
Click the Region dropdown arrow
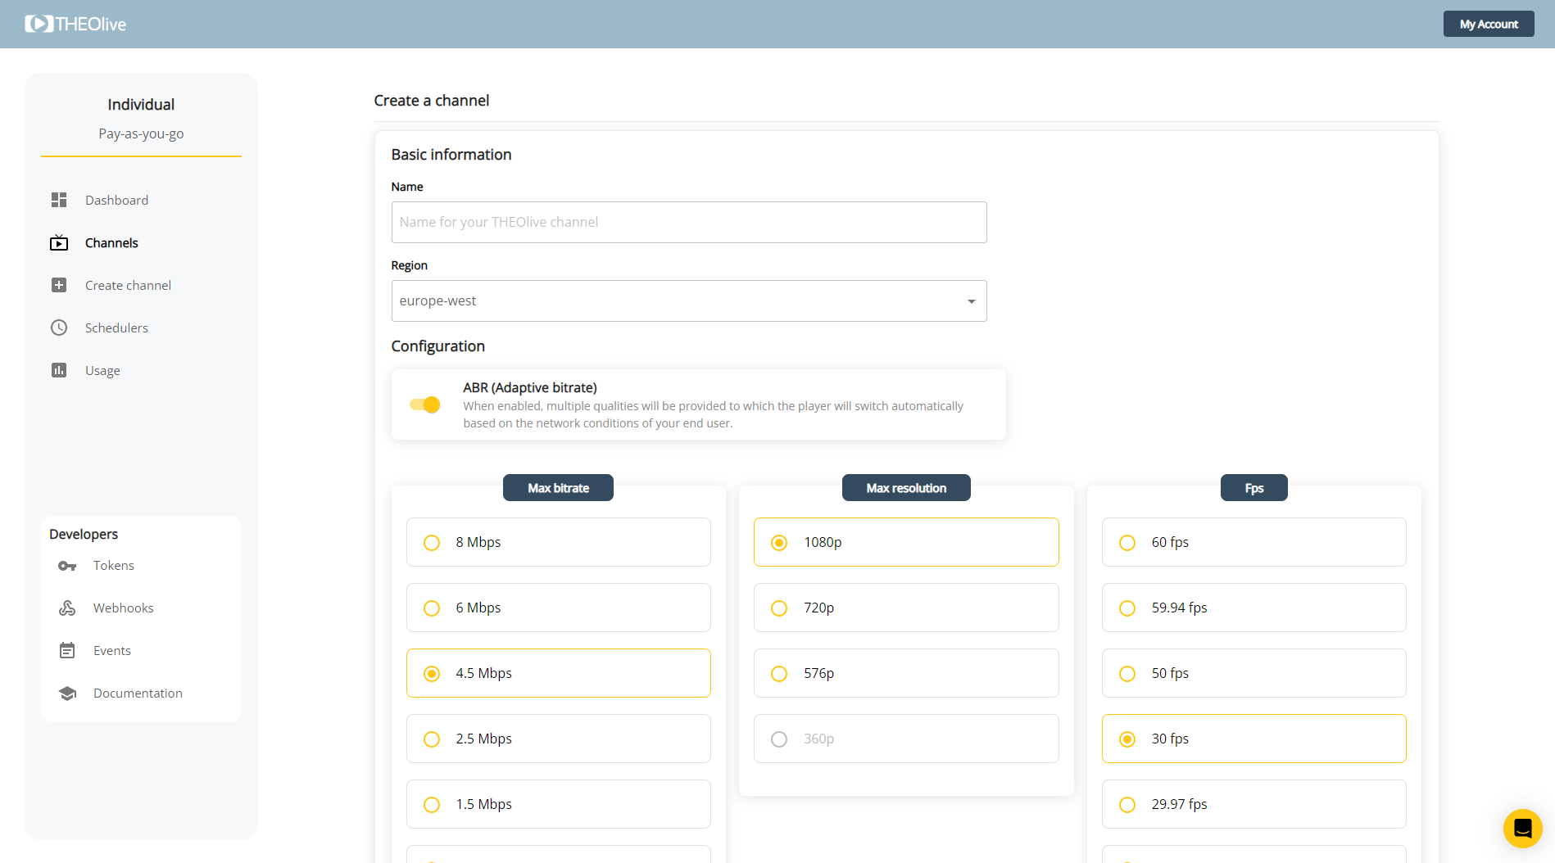click(x=971, y=301)
